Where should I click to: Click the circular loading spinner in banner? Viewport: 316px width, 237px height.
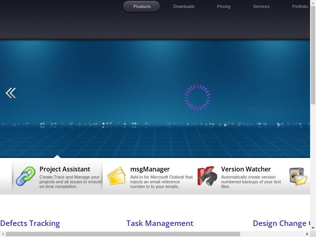pyautogui.click(x=197, y=97)
